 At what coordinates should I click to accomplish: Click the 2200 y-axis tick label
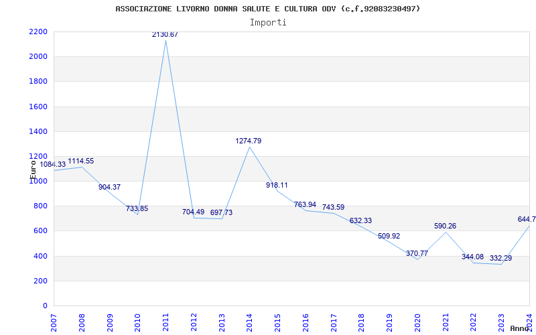(38, 31)
